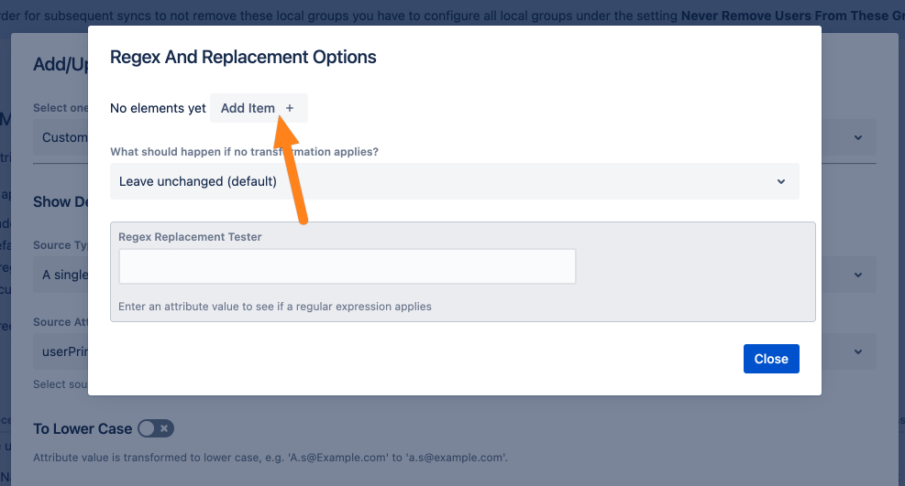Image resolution: width=905 pixels, height=486 pixels.
Task: Click the "To Lower Case" label text
Action: [x=82, y=428]
